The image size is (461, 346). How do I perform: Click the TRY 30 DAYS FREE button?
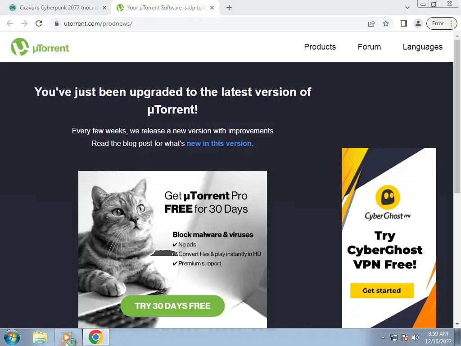pyautogui.click(x=172, y=306)
